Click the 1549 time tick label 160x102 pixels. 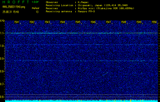click(139, 22)
